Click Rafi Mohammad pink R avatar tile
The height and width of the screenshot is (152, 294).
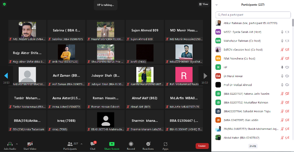pos(184,76)
